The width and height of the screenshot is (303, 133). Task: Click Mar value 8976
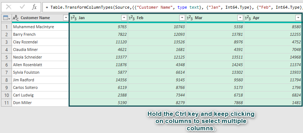point(215,42)
